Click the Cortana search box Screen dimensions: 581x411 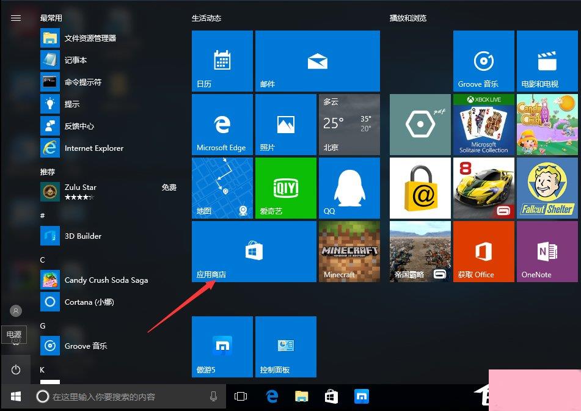pyautogui.click(x=128, y=396)
